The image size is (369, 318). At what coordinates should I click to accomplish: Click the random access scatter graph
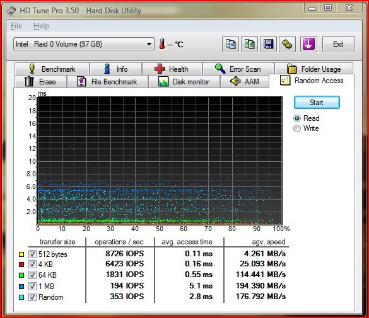[x=160, y=161]
